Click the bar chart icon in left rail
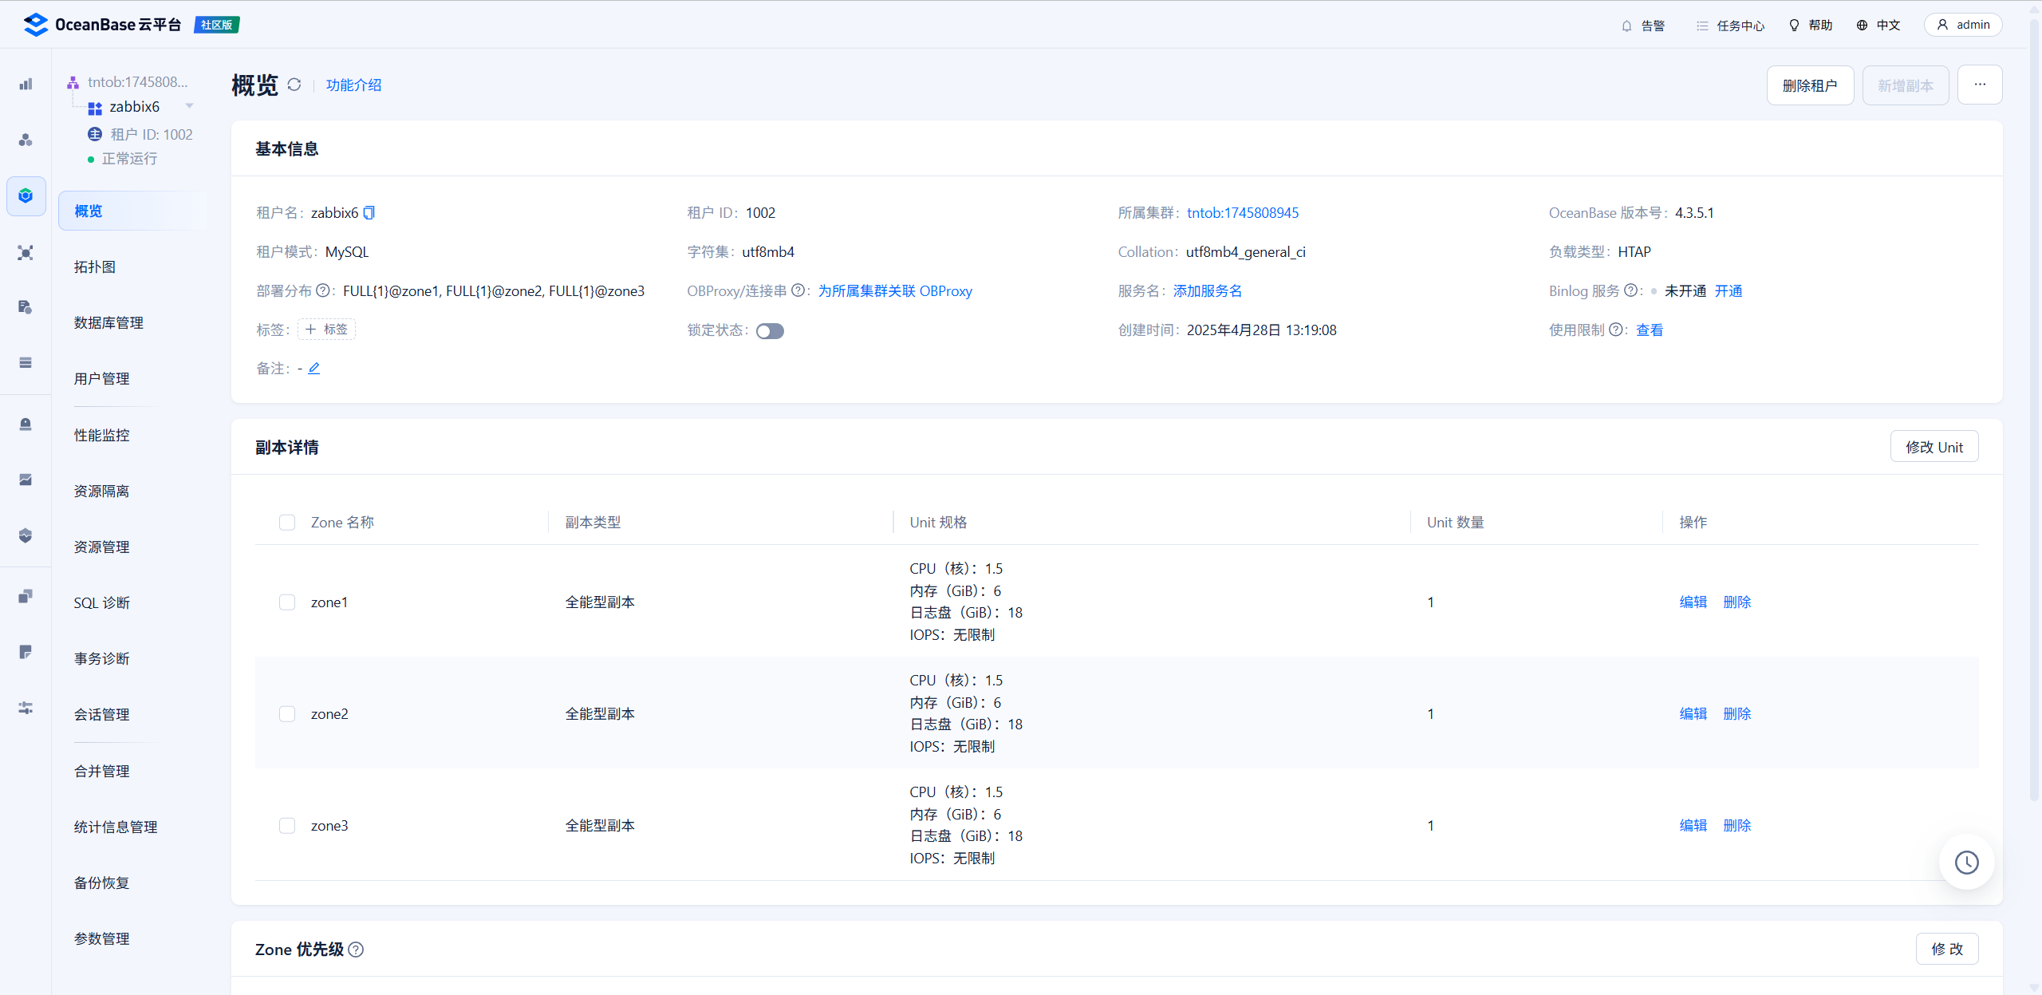 [26, 85]
